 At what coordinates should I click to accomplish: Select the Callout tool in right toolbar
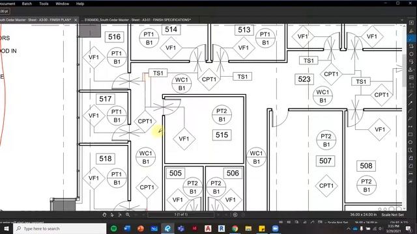point(411,62)
